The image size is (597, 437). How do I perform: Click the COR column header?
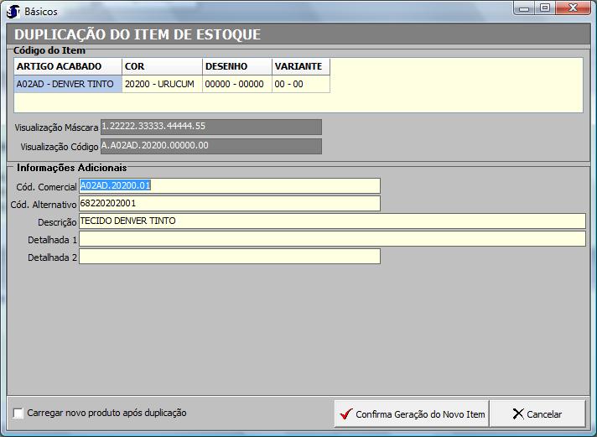(161, 66)
